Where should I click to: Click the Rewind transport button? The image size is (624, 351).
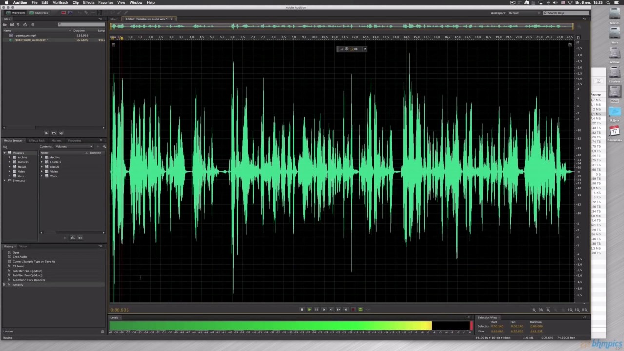point(331,309)
